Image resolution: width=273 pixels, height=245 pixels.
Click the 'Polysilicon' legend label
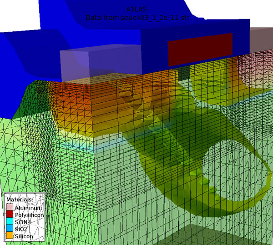click(30, 215)
